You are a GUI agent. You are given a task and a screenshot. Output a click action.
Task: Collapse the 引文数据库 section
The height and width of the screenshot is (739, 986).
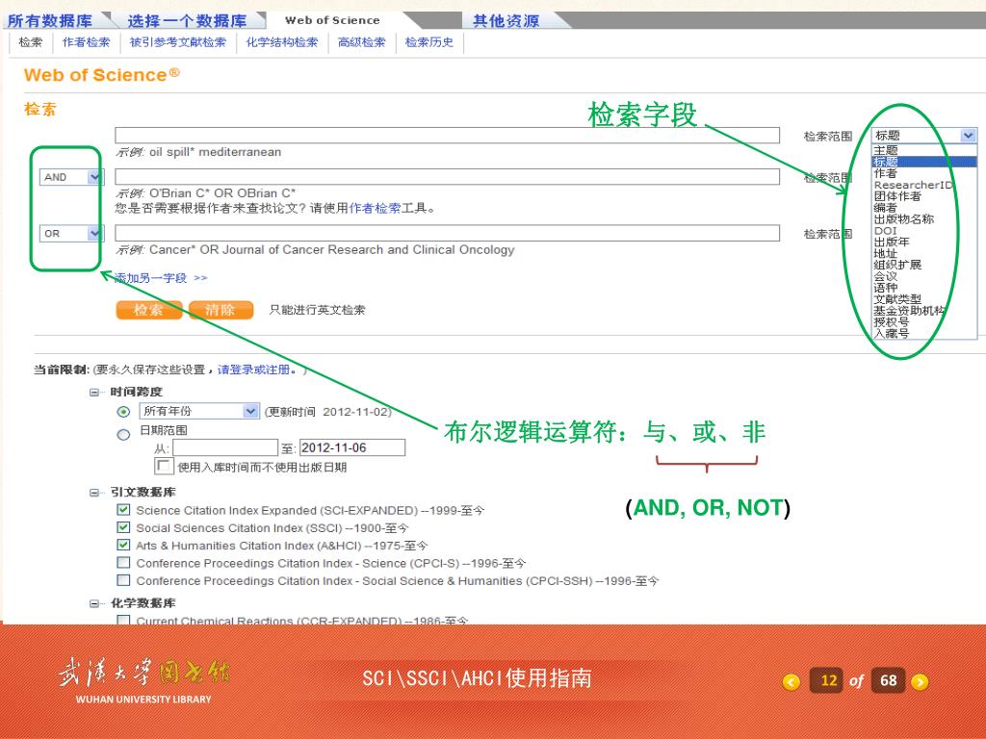pos(94,493)
